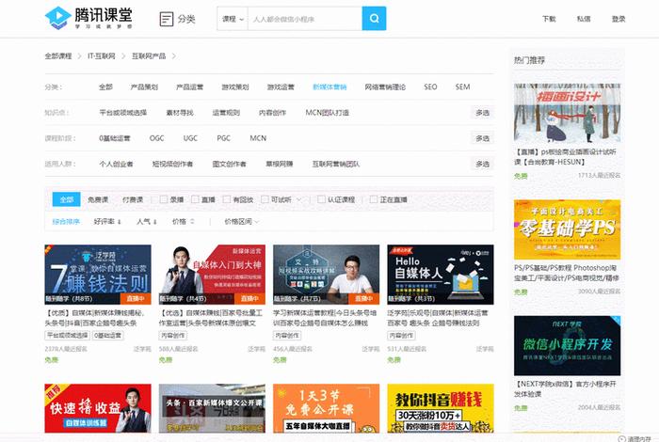The image size is (659, 442).
Task: Filter by 草根网赚 audience
Action: 279,164
